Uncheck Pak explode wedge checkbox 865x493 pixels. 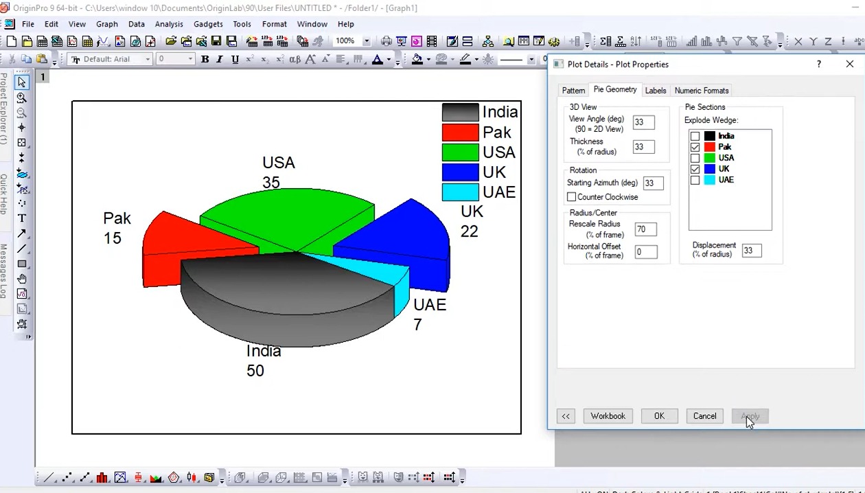695,147
